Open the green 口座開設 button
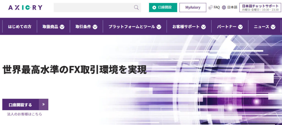 [x=163, y=7]
